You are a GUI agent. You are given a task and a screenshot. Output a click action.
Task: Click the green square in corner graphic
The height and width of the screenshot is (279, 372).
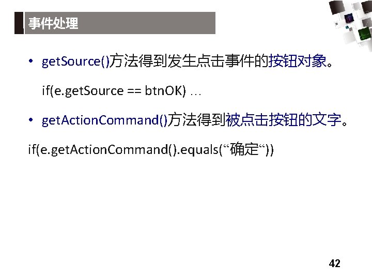[x=364, y=34]
